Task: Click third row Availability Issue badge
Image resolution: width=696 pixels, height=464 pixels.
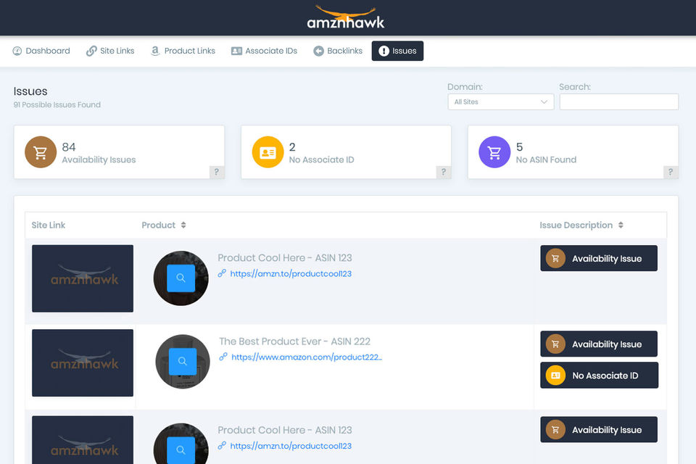Action: coord(599,430)
